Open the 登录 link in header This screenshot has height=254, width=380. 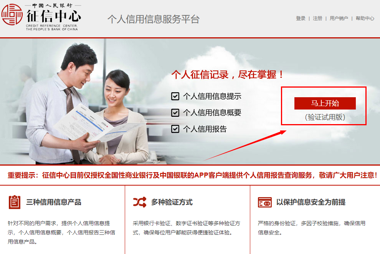click(x=301, y=18)
